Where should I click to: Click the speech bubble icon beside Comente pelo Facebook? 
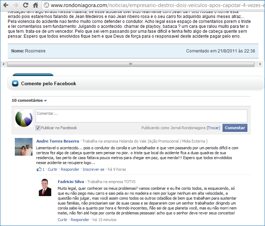click(15, 83)
